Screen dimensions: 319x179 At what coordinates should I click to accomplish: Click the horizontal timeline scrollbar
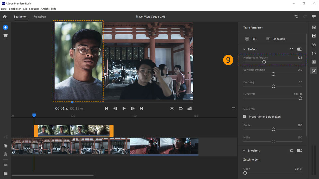point(53,175)
